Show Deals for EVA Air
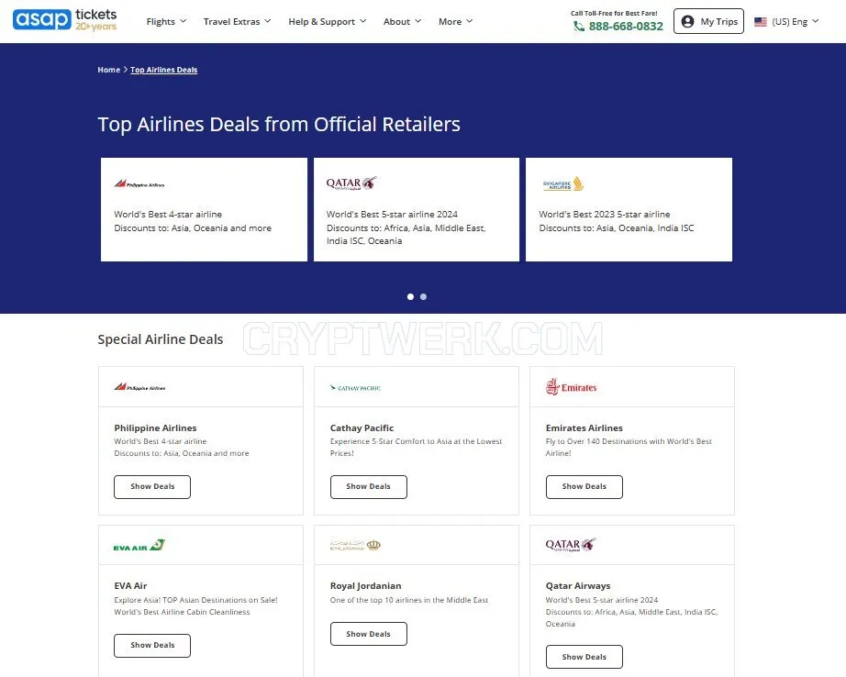Screen dimensions: 846x677 click(152, 645)
